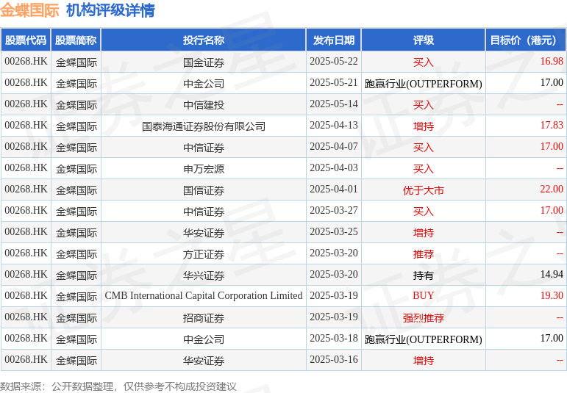Click 国泰海通证券股份有限公司 cell
The height and width of the screenshot is (393, 567).
pos(204,126)
